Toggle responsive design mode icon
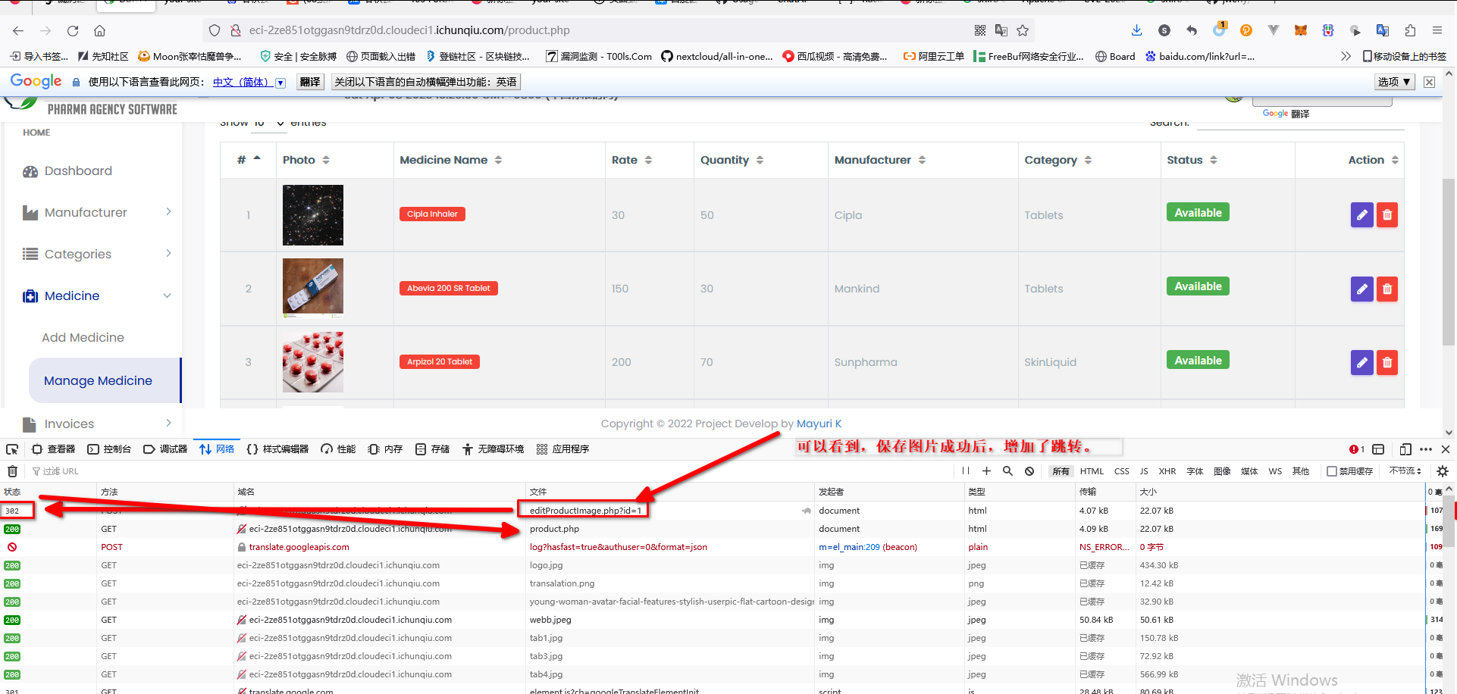The width and height of the screenshot is (1457, 694). [1405, 449]
